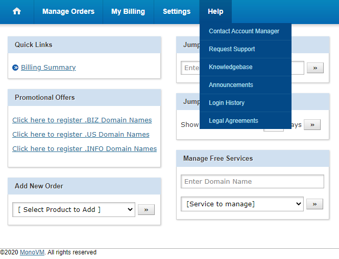Choose Request Support in Help menu

point(232,49)
